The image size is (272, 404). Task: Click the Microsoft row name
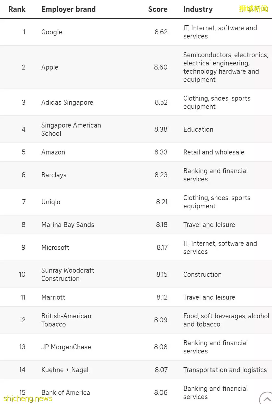[55, 248]
